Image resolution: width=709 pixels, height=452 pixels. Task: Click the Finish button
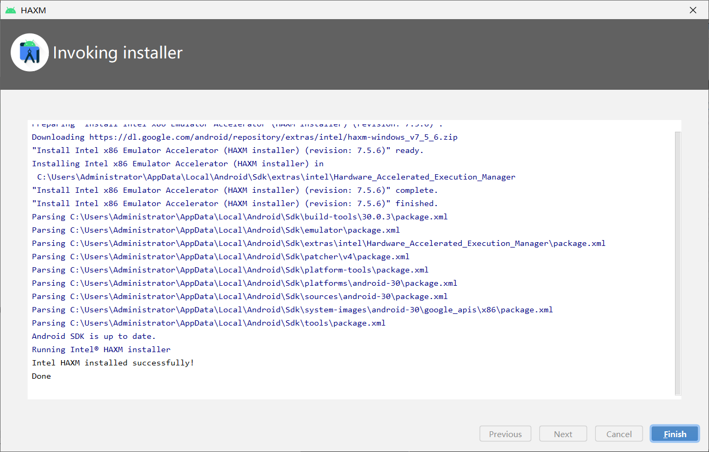pyautogui.click(x=675, y=434)
